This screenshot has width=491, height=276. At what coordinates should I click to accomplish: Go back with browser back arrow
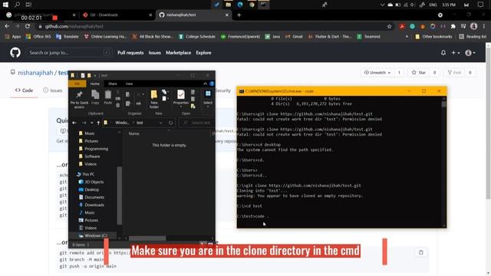coord(7,27)
